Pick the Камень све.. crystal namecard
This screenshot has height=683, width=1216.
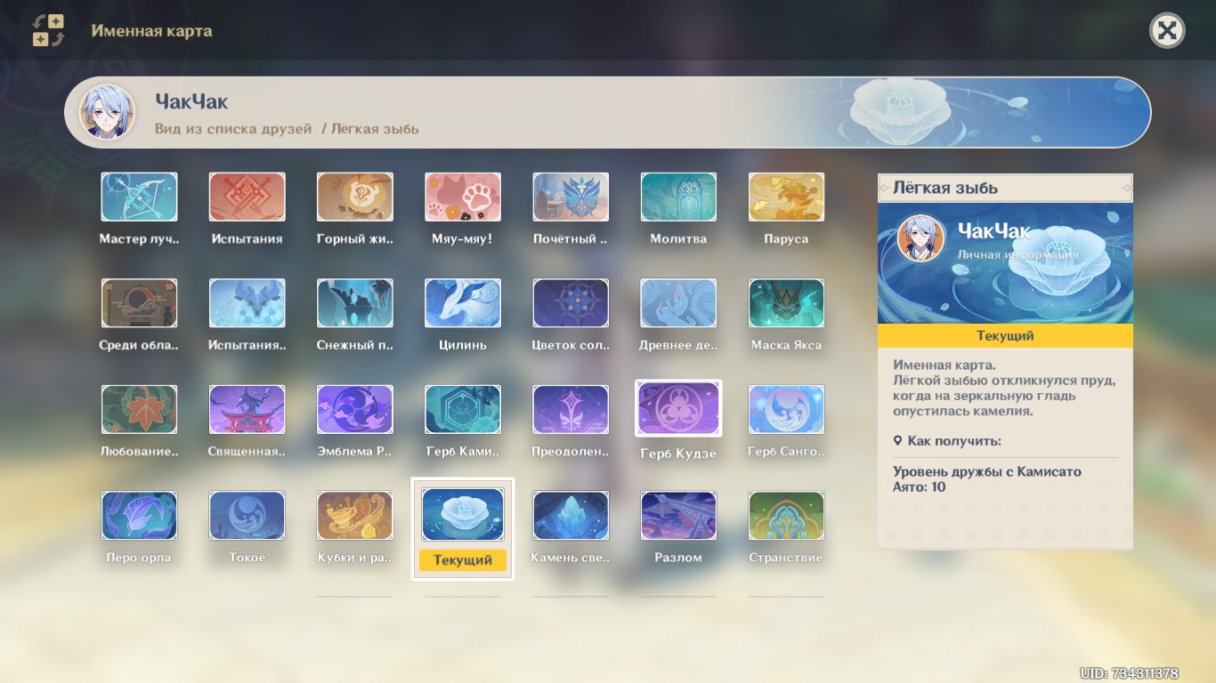pos(571,516)
